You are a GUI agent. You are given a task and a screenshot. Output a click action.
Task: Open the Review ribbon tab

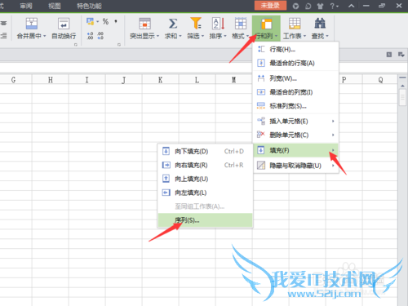tap(26, 6)
